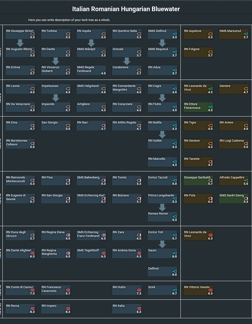Click the arrow between RN Balilla and RN Galilei
The height and width of the screenshot is (324, 252).
point(162,134)
